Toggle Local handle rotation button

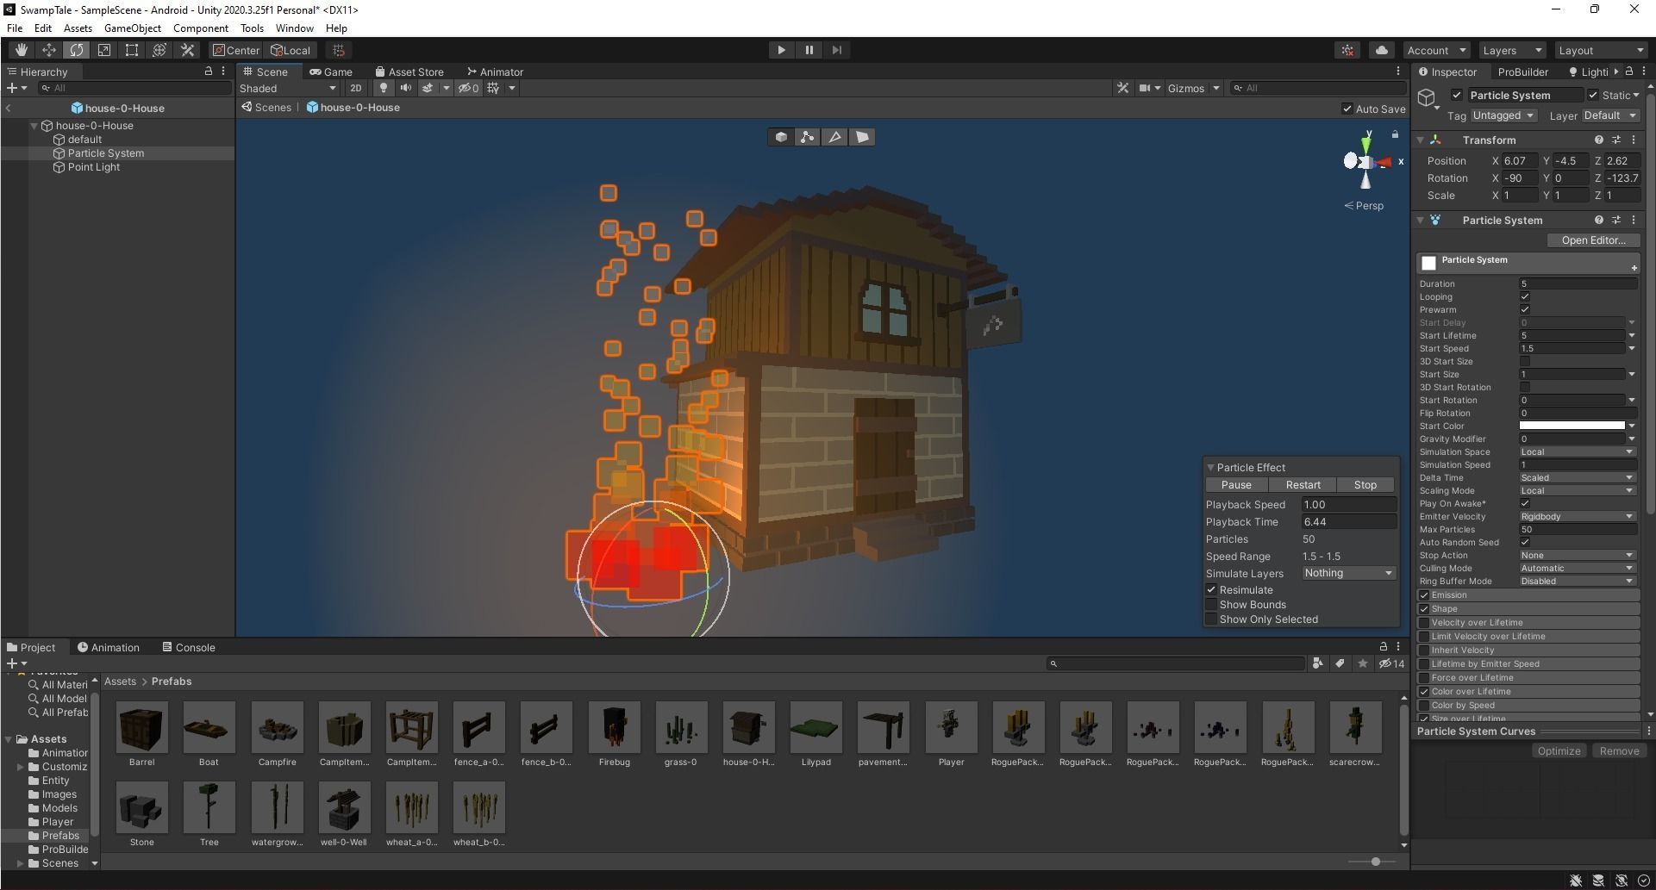point(291,50)
